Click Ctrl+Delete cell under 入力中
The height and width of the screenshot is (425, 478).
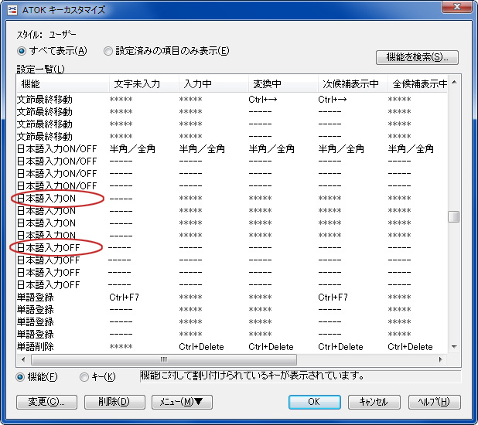(x=202, y=347)
